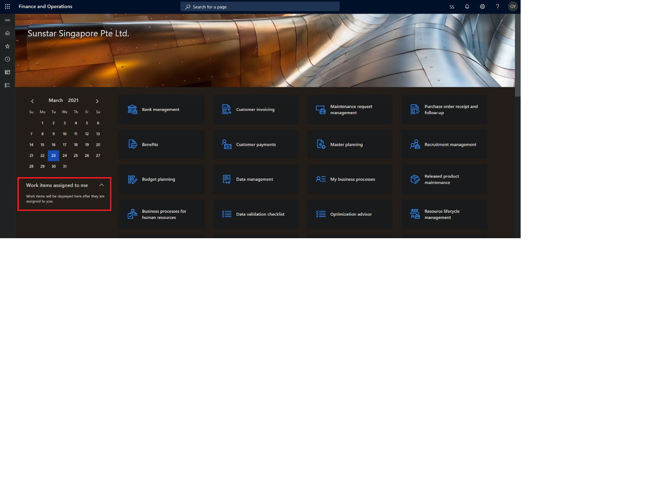Screen dimensions: 646x490
Task: Open Favorites star in sidebar
Action: (x=8, y=47)
